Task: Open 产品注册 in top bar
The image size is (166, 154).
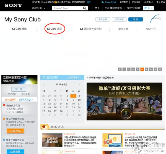Action: pos(136,2)
